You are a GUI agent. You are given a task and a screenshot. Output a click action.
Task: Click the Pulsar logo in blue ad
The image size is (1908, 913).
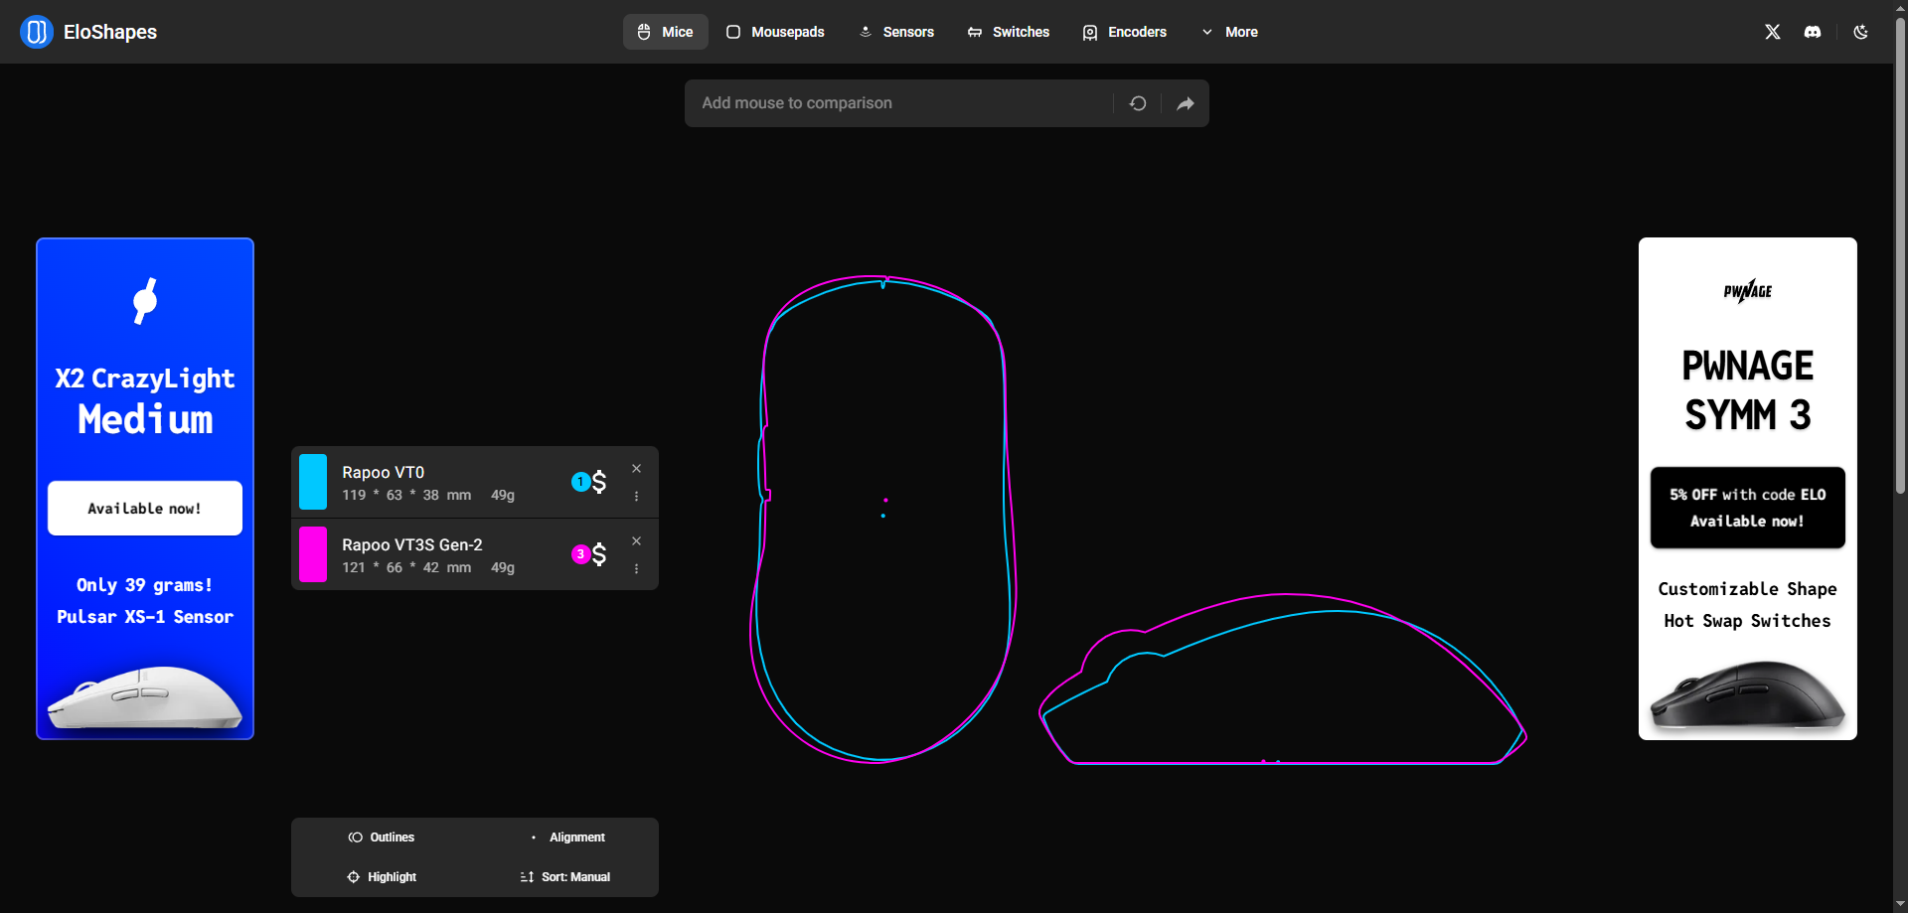145,301
